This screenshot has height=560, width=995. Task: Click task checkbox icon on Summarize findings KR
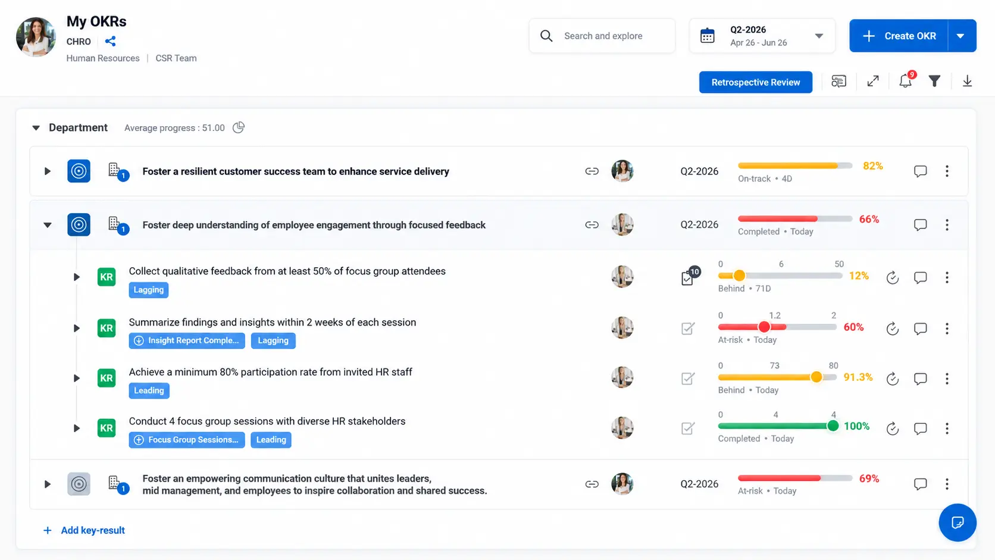[687, 329]
